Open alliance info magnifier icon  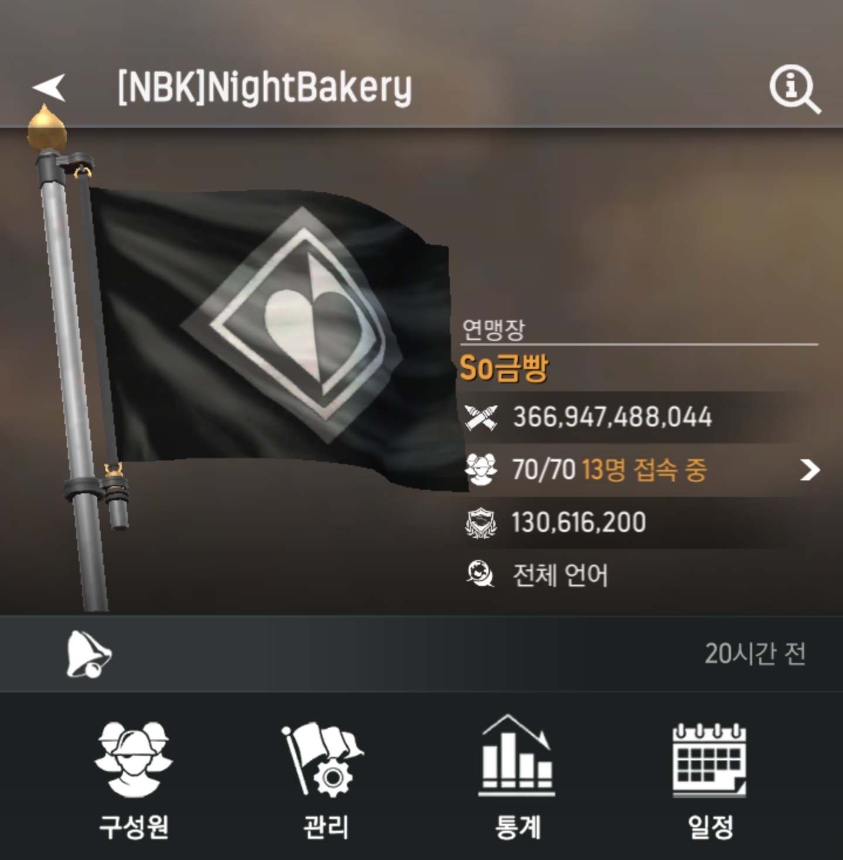click(794, 89)
